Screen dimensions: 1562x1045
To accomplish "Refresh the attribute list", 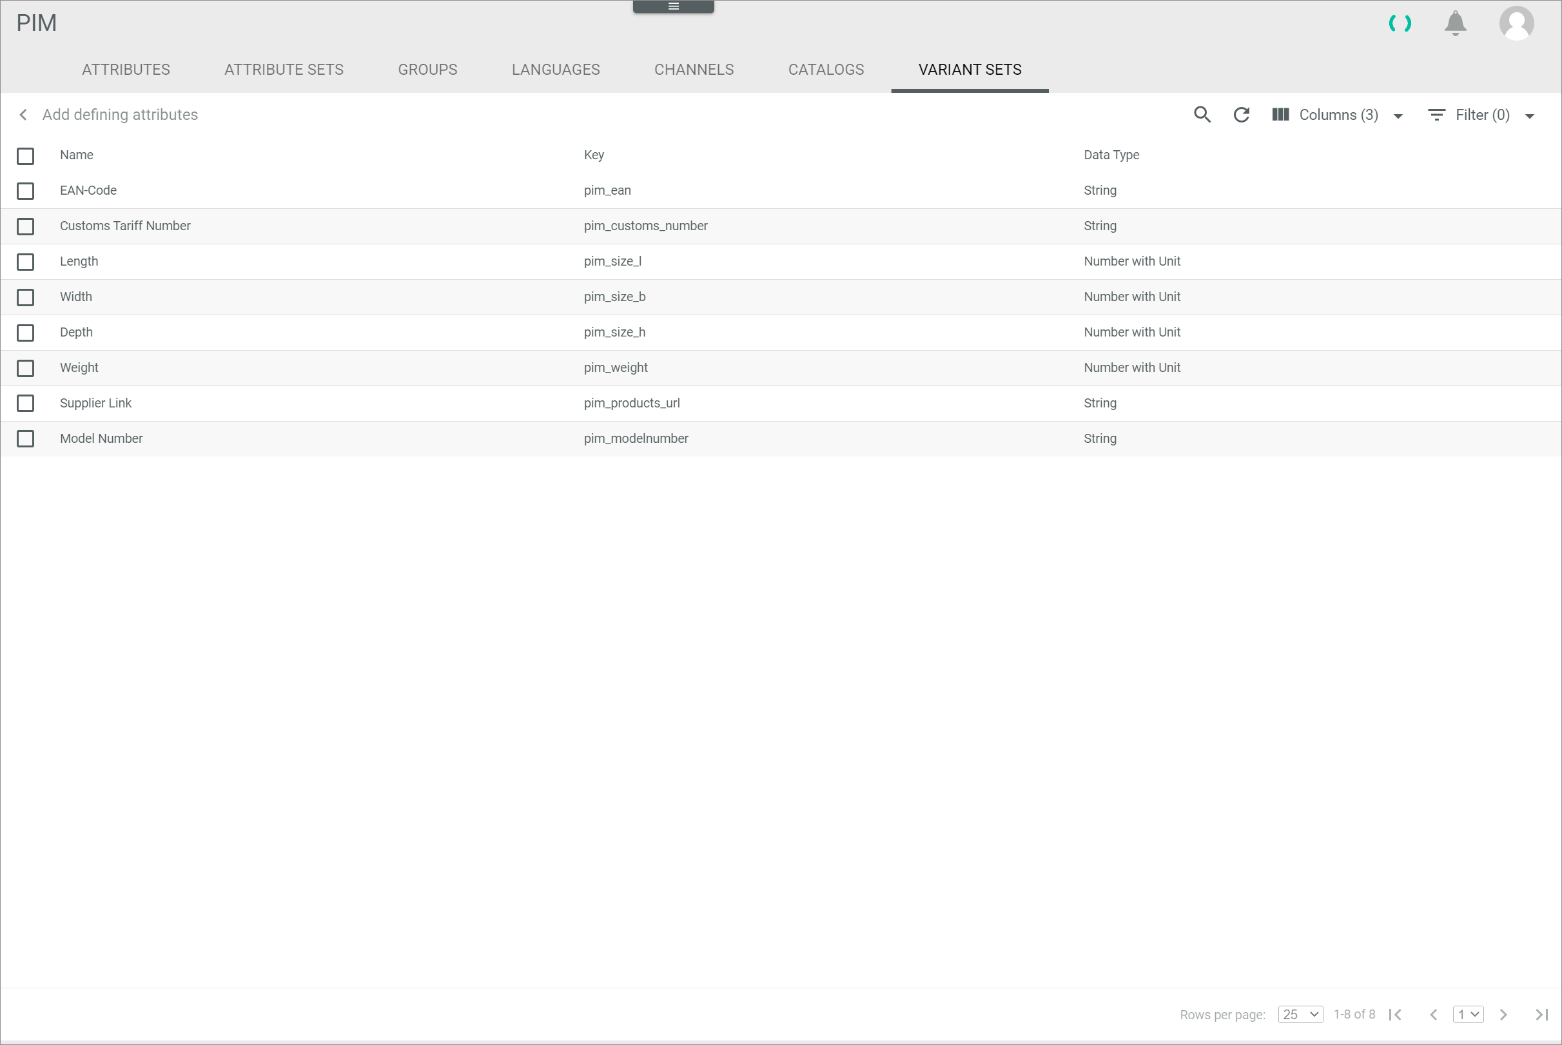I will pyautogui.click(x=1241, y=115).
